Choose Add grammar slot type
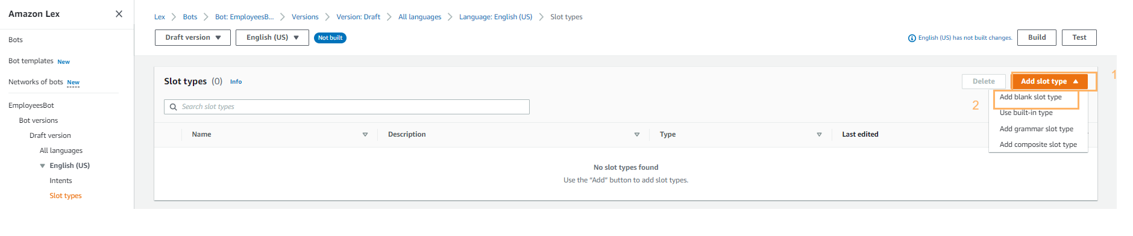This screenshot has height=236, width=1133. 1037,129
